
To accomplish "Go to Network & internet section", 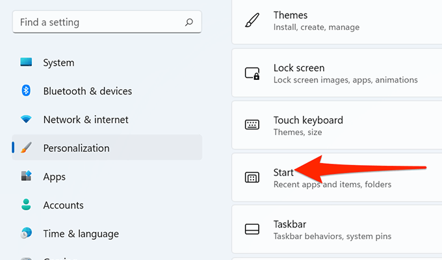I will coord(86,120).
